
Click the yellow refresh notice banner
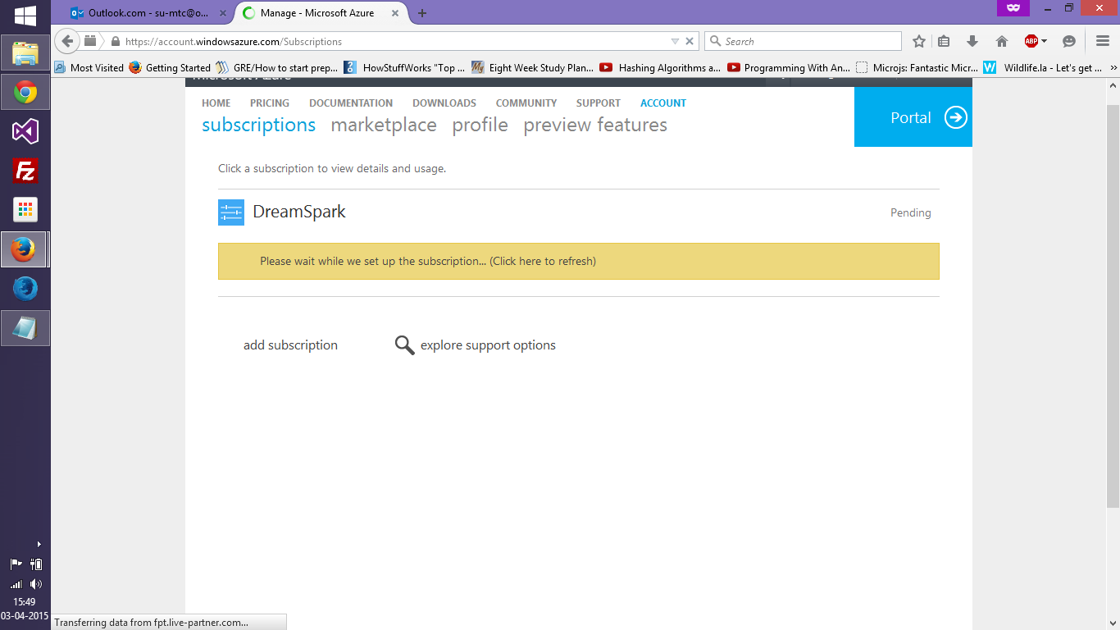click(x=578, y=262)
